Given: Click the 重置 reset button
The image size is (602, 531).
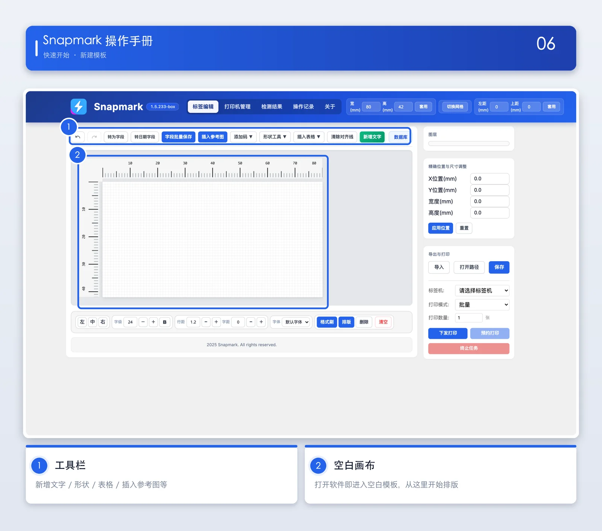Looking at the screenshot, I should [x=464, y=228].
